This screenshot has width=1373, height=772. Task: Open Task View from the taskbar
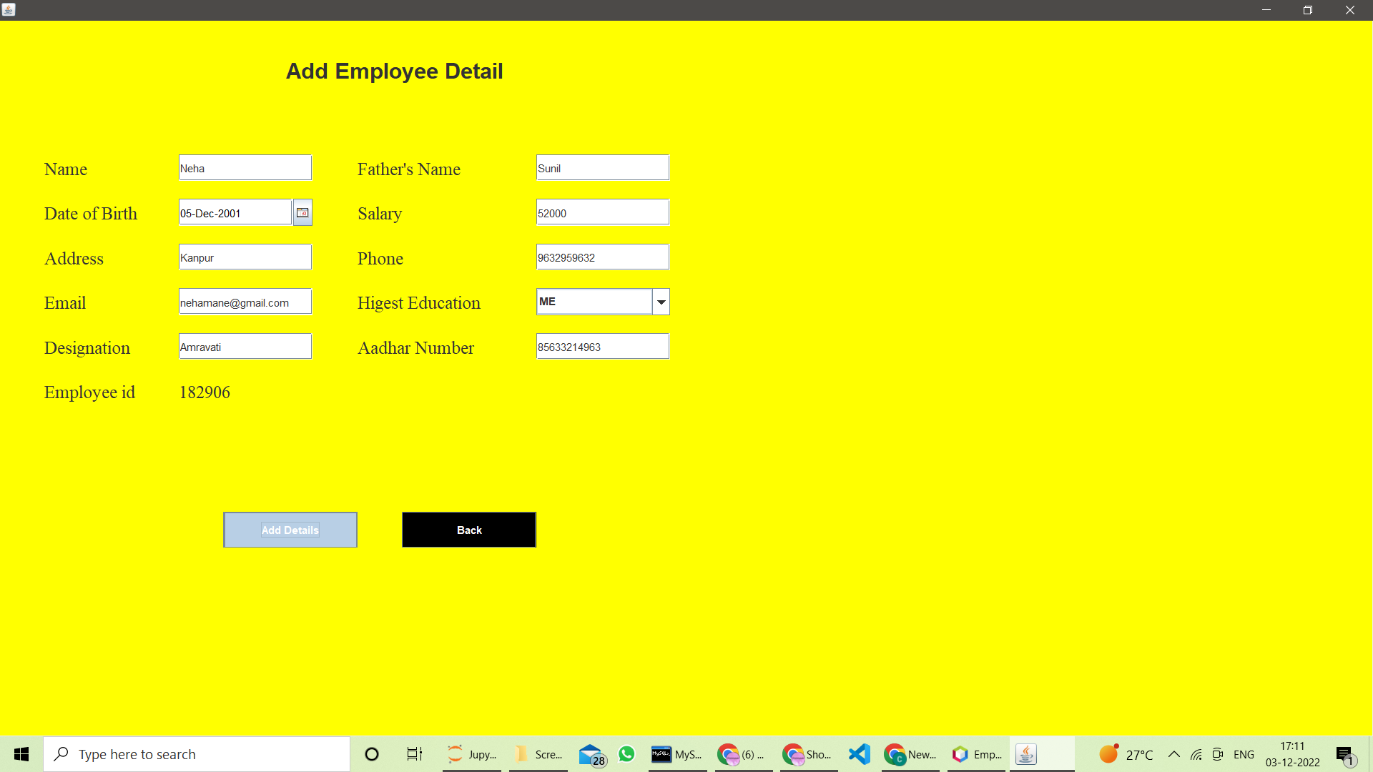413,753
